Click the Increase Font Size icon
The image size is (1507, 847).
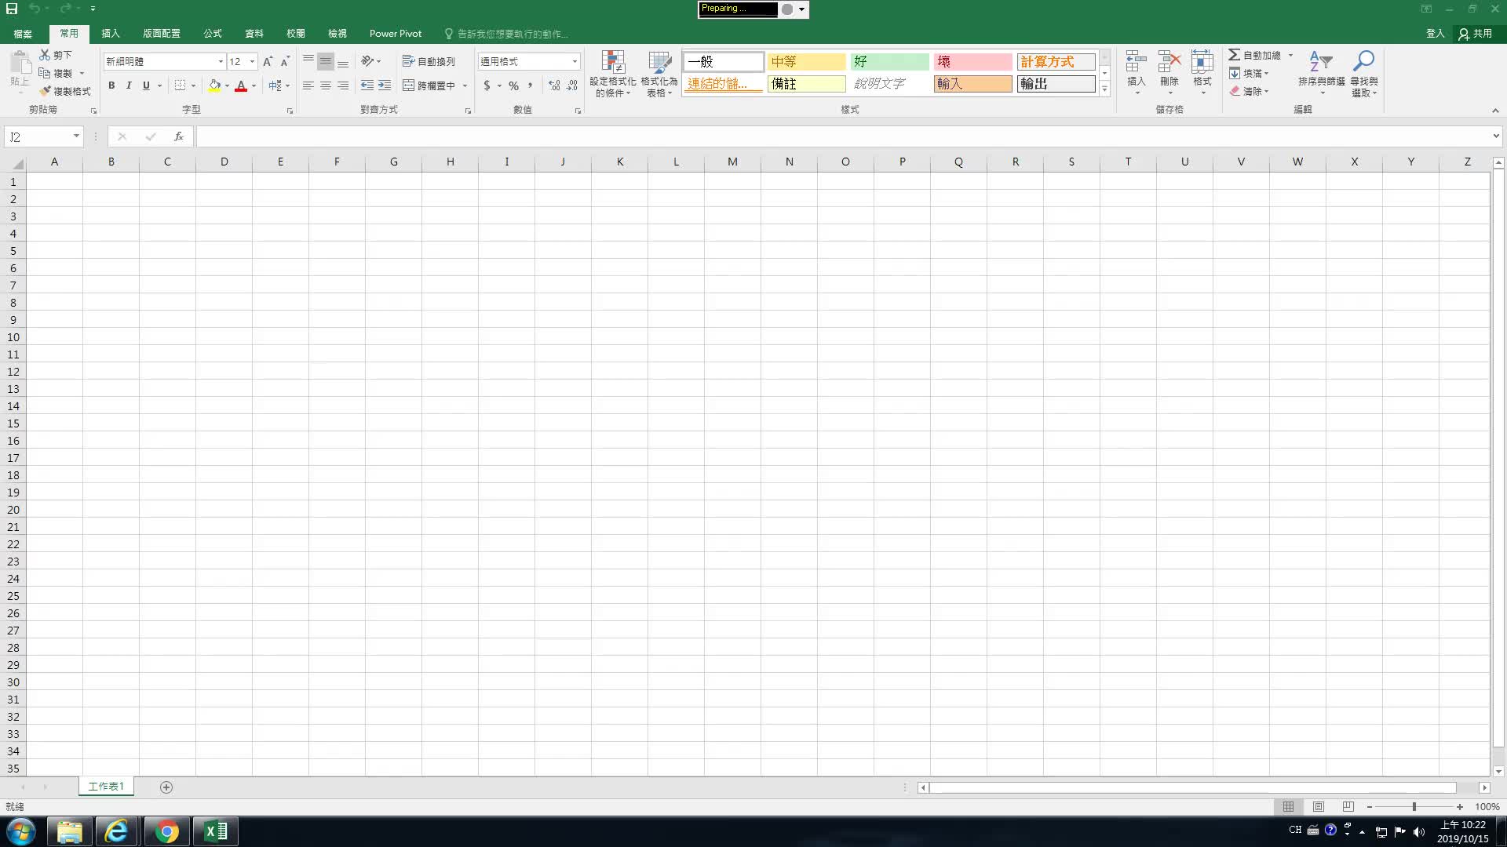(268, 61)
